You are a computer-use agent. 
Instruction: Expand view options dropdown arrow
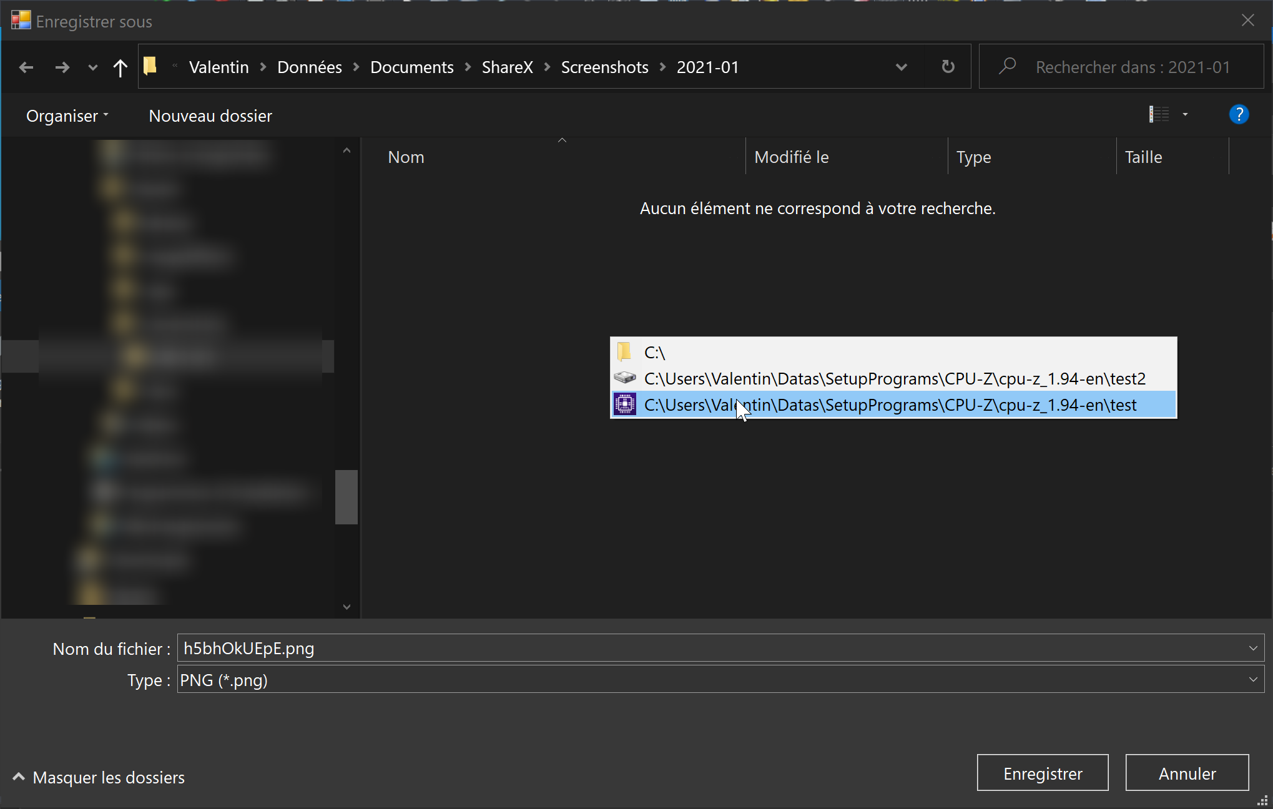pyautogui.click(x=1185, y=115)
